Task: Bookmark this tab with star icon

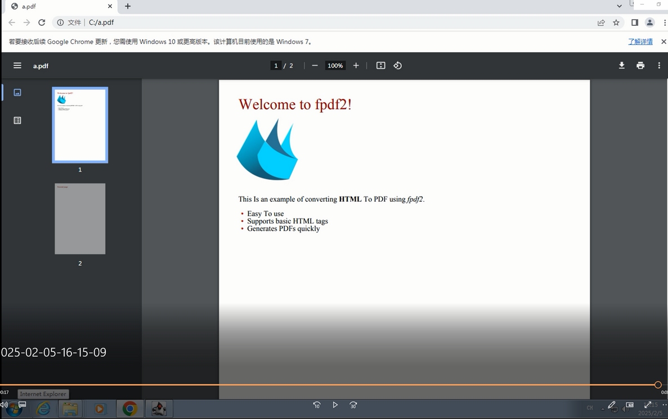Action: (616, 22)
